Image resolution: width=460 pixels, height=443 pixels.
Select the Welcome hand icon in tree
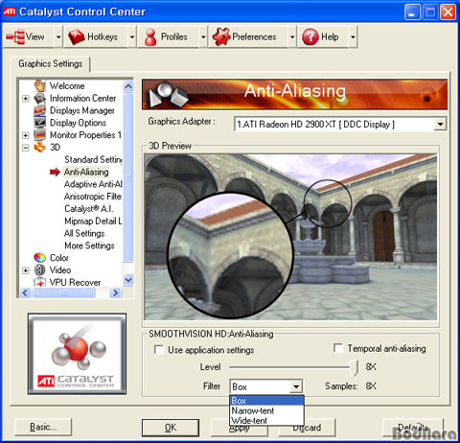[x=40, y=85]
